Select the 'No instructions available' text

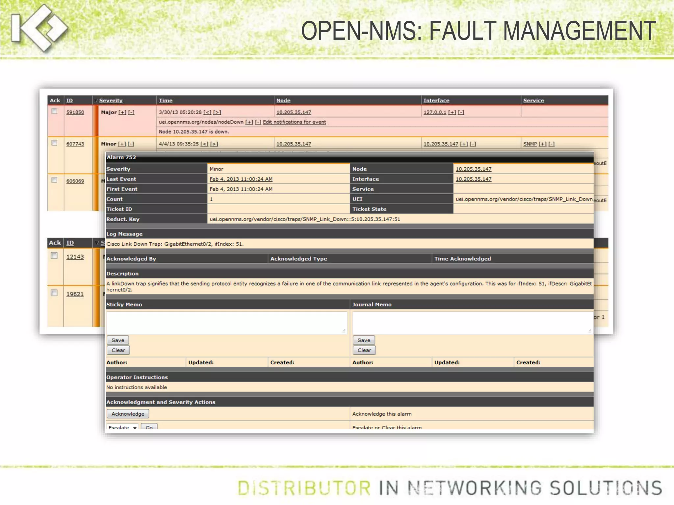tap(137, 387)
